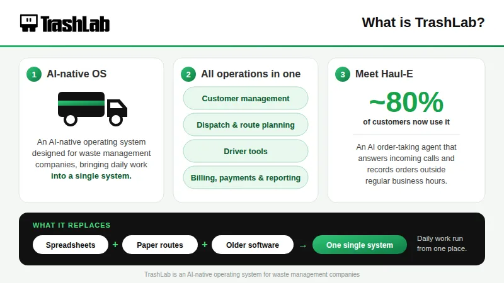Click the arrow before One single system
Viewport: 504px width, 283px height.
click(x=303, y=246)
